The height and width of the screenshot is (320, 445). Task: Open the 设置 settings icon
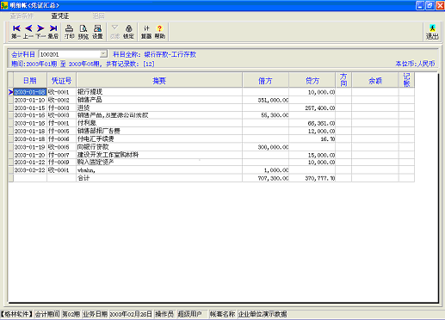[97, 32]
